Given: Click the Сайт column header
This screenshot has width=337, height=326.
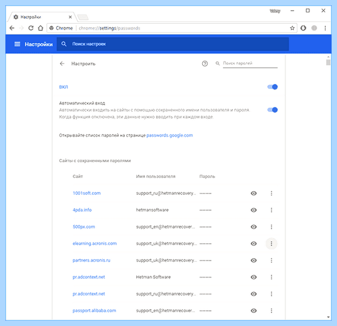Looking at the screenshot, I should pyautogui.click(x=78, y=176).
